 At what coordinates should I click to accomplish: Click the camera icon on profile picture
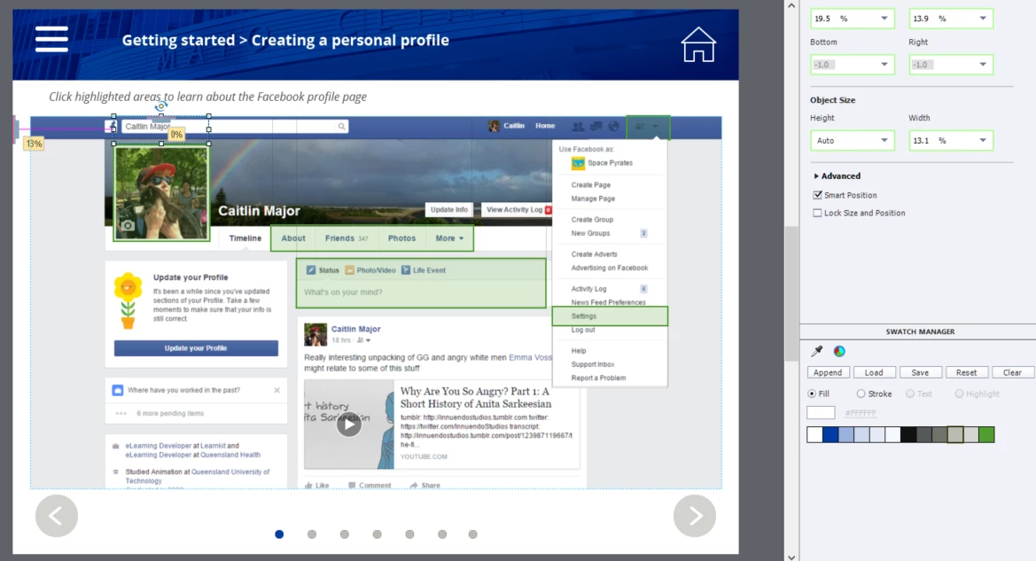click(129, 225)
